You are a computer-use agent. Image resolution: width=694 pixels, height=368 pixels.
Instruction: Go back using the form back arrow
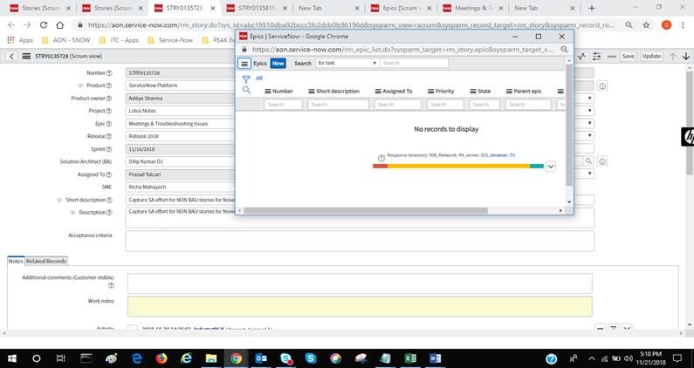[x=12, y=56]
